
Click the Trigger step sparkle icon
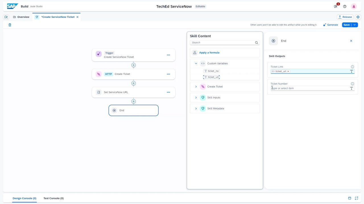tap(99, 54)
